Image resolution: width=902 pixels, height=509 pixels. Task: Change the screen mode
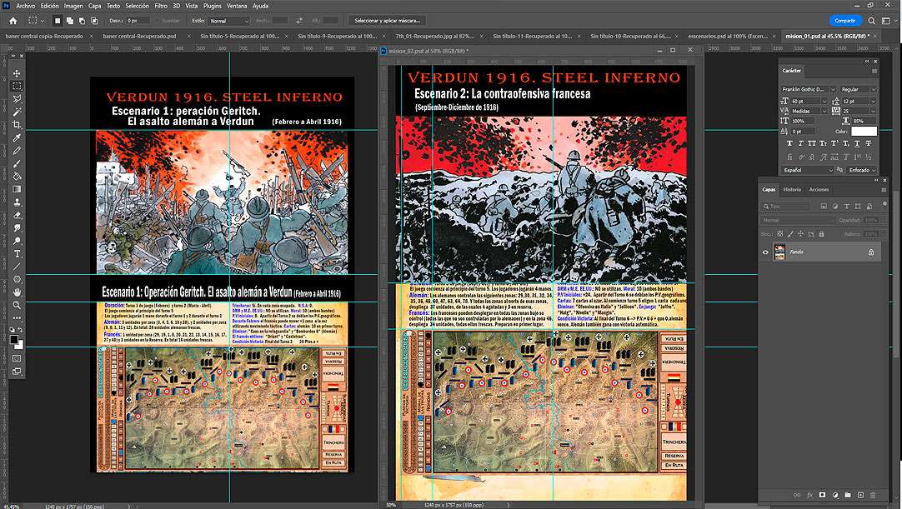(x=18, y=372)
